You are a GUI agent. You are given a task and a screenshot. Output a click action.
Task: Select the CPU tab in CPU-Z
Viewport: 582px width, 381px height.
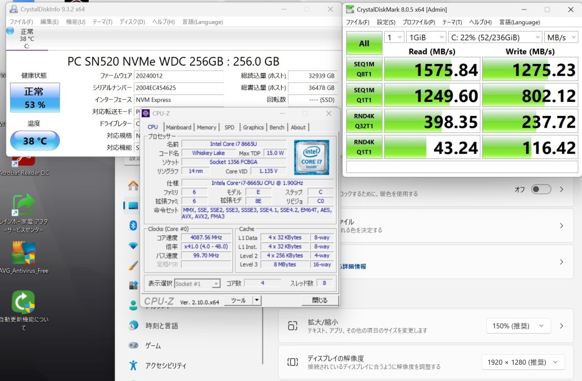(153, 127)
